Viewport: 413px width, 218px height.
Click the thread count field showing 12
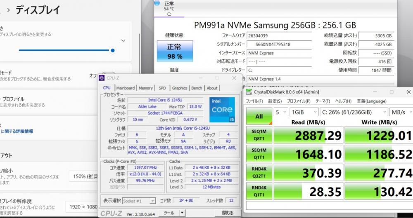tap(231, 200)
